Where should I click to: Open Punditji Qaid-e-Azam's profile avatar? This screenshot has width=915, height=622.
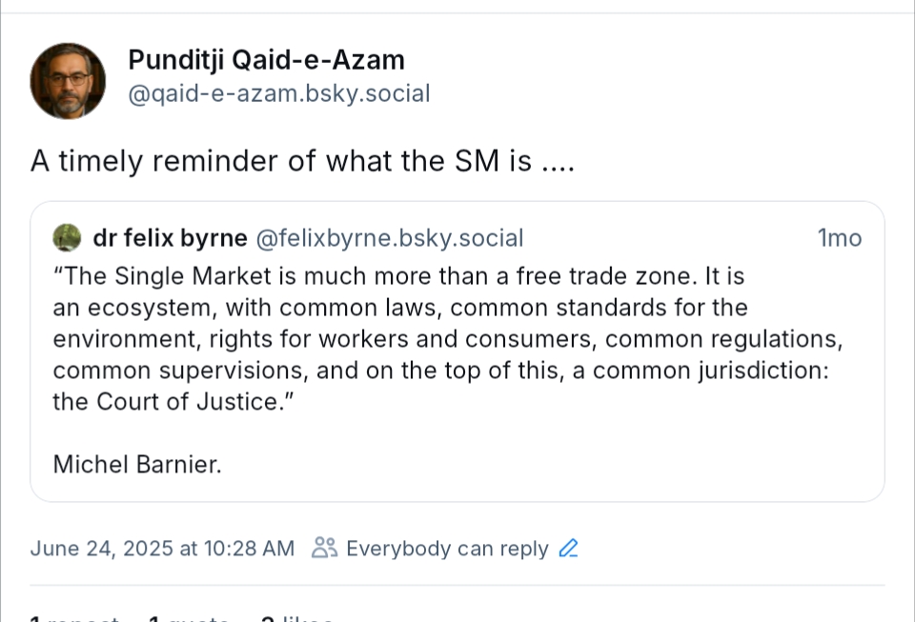pos(68,80)
